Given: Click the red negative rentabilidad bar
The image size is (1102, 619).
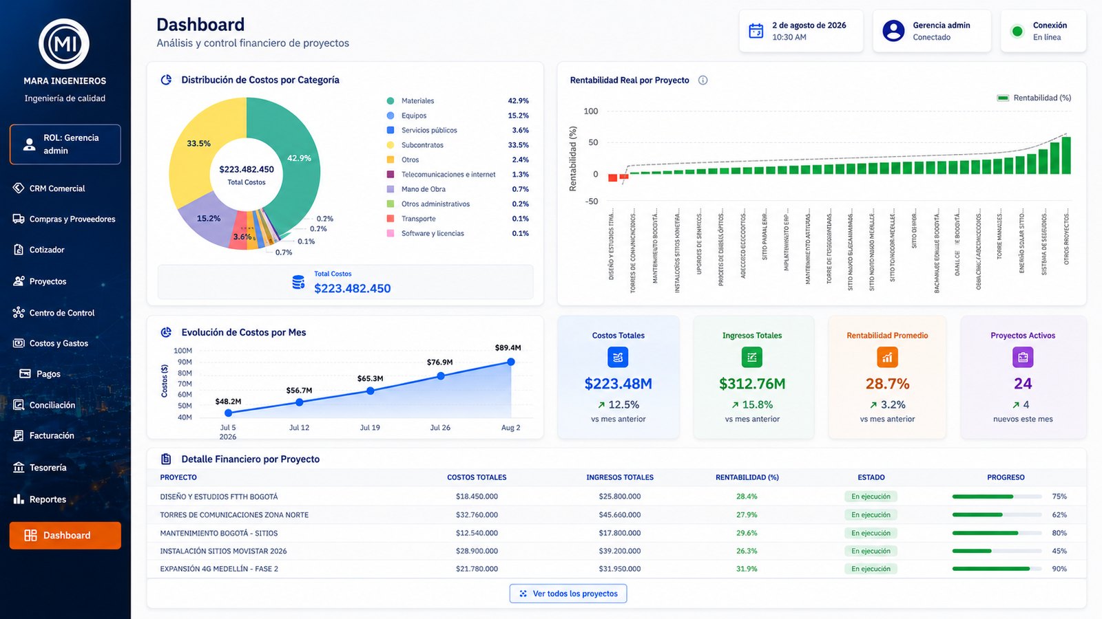Looking at the screenshot, I should [x=612, y=177].
